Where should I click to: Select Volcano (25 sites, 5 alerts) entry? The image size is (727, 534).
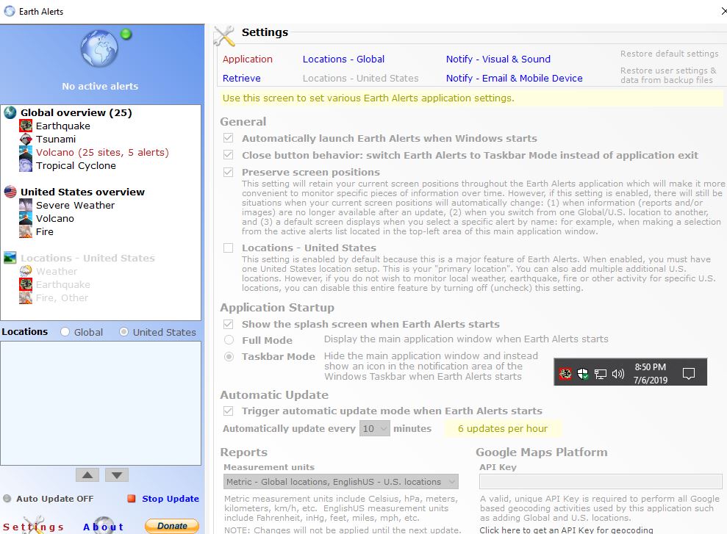102,152
